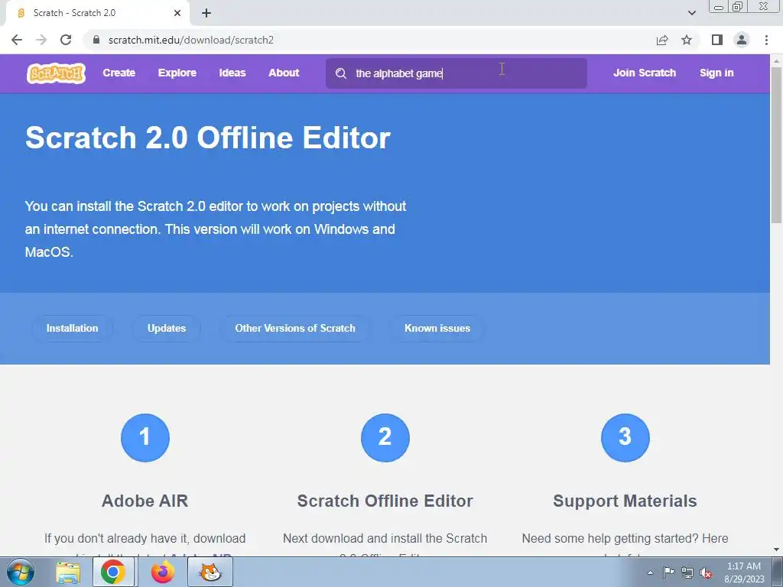783x587 pixels.
Task: Click Known issues button
Action: coord(437,329)
